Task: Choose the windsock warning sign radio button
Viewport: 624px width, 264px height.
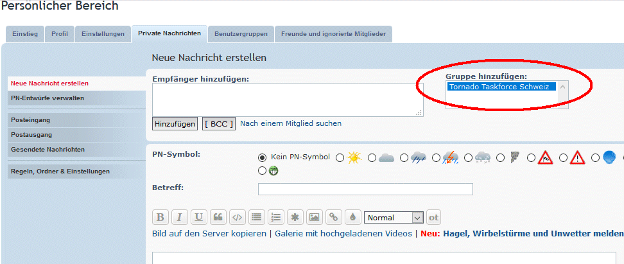Action: [x=532, y=158]
